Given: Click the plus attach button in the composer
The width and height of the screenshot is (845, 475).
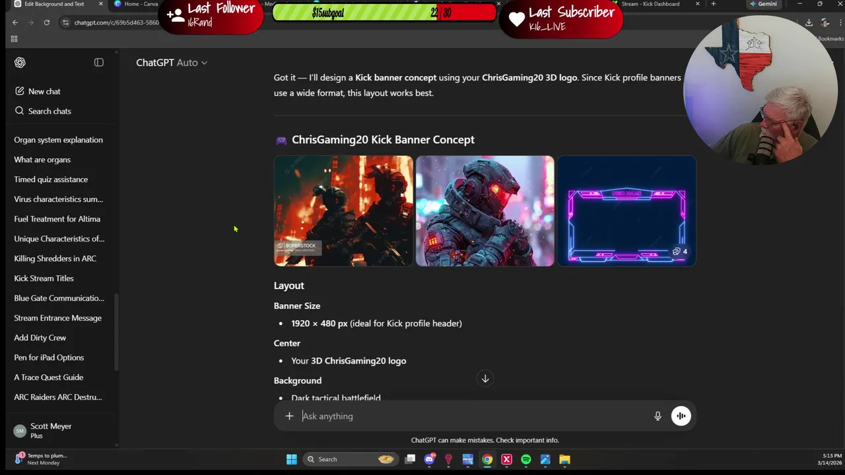Looking at the screenshot, I should 289,416.
